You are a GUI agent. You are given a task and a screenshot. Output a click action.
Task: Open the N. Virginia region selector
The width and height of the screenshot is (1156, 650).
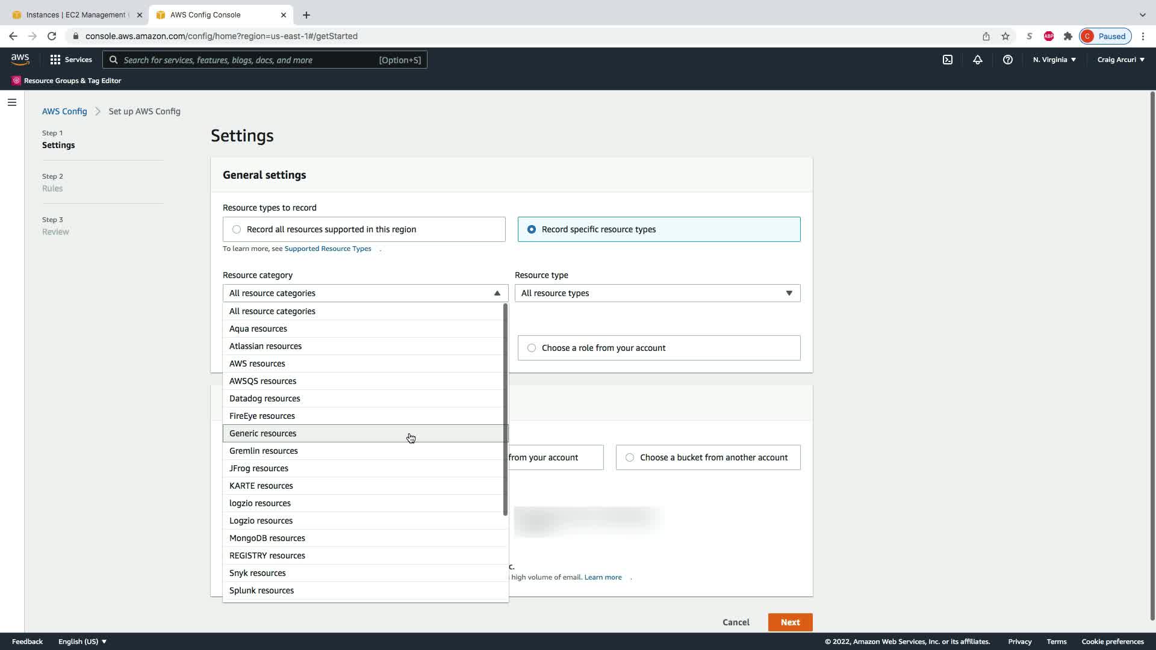click(1054, 60)
